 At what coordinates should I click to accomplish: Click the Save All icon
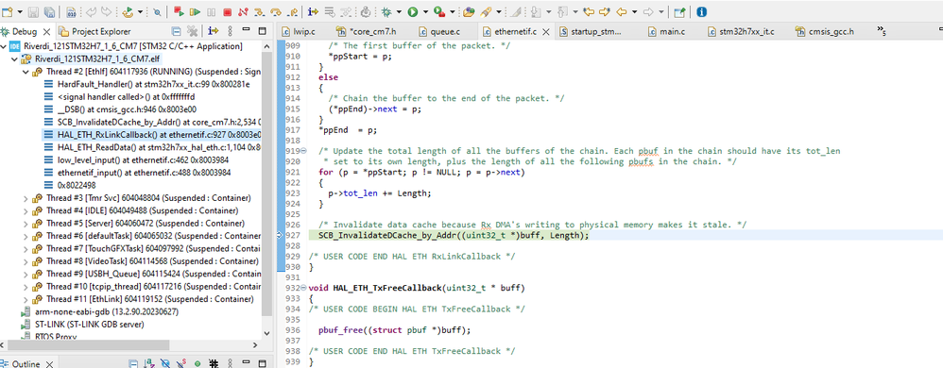pyautogui.click(x=49, y=12)
